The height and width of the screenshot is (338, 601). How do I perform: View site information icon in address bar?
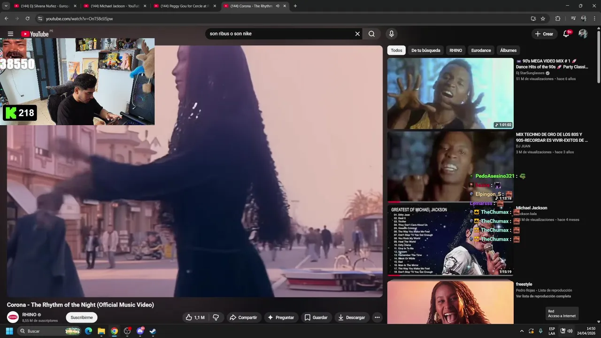point(40,19)
